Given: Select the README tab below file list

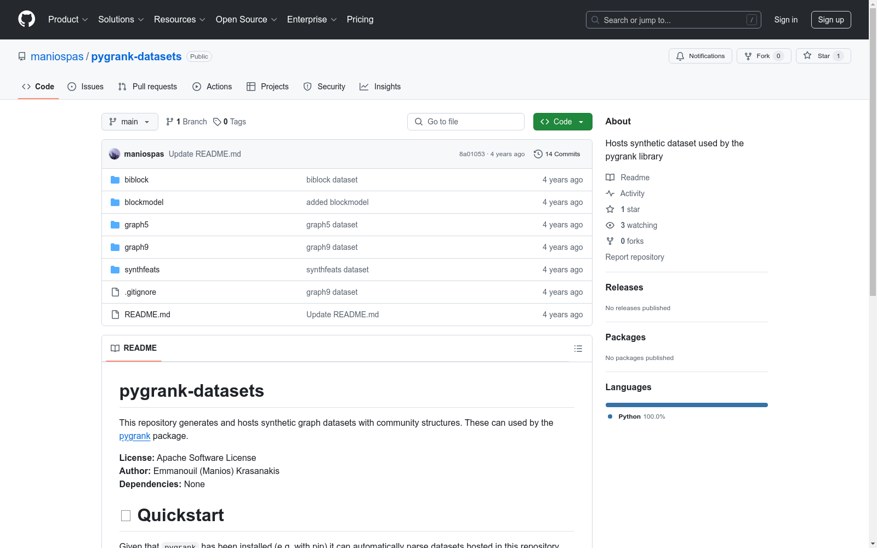Looking at the screenshot, I should point(134,348).
